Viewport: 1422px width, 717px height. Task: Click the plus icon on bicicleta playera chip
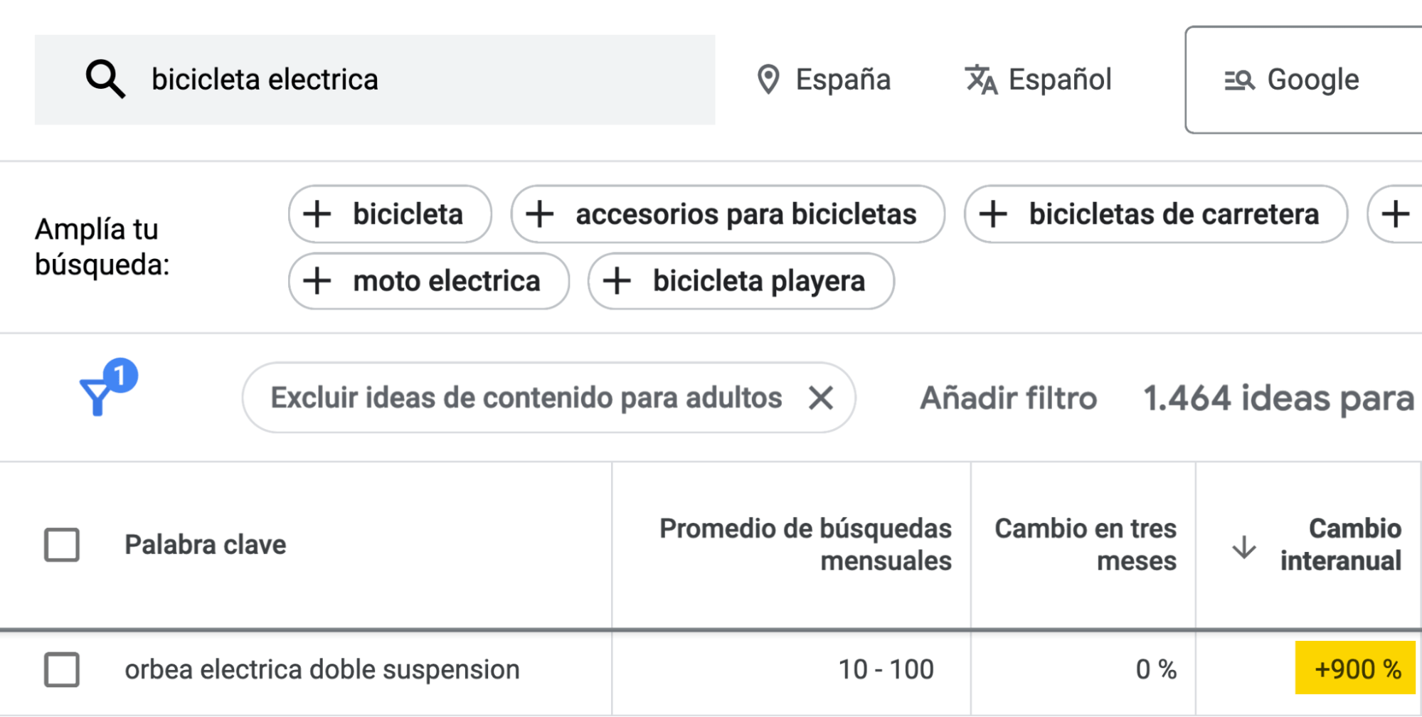click(618, 281)
